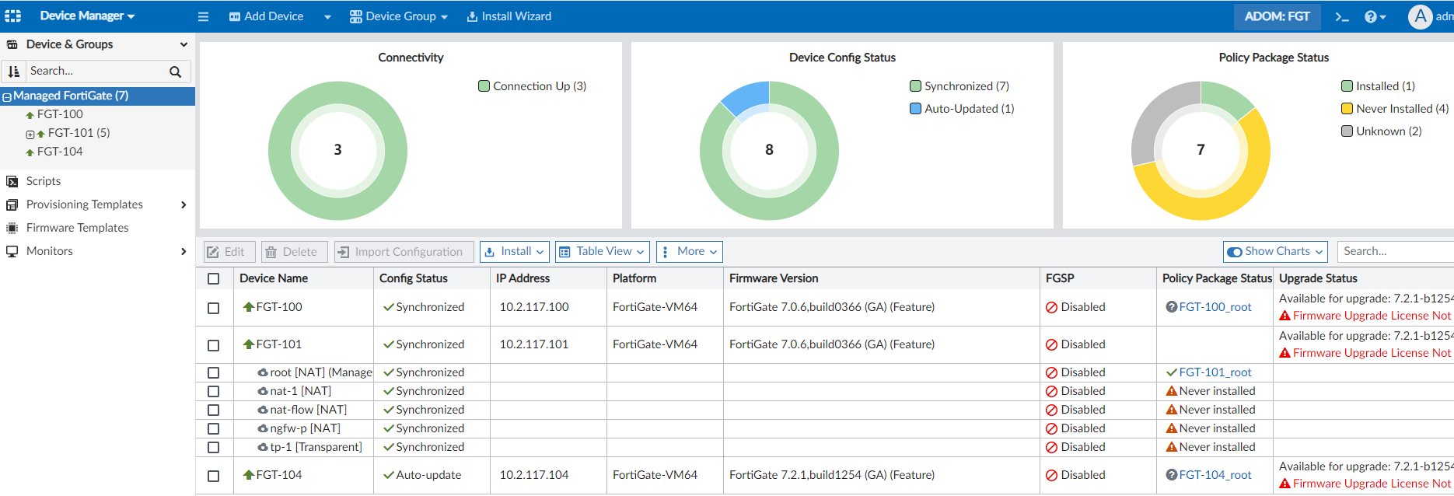Click the Never Installed yellow legend swatch
This screenshot has width=1454, height=496.
pyautogui.click(x=1347, y=109)
